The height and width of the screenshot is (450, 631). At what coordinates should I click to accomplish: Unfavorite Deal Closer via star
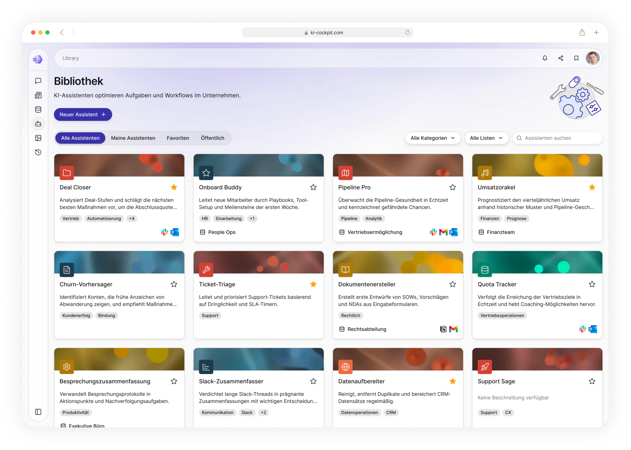[x=174, y=187]
